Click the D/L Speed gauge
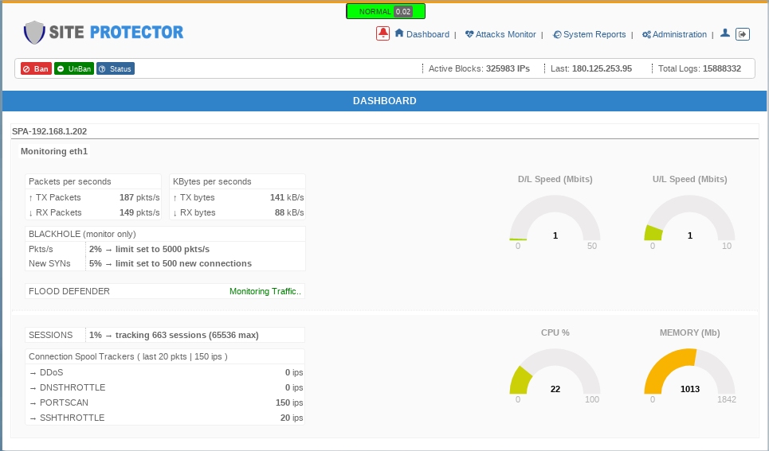This screenshot has height=451, width=769. [555, 219]
